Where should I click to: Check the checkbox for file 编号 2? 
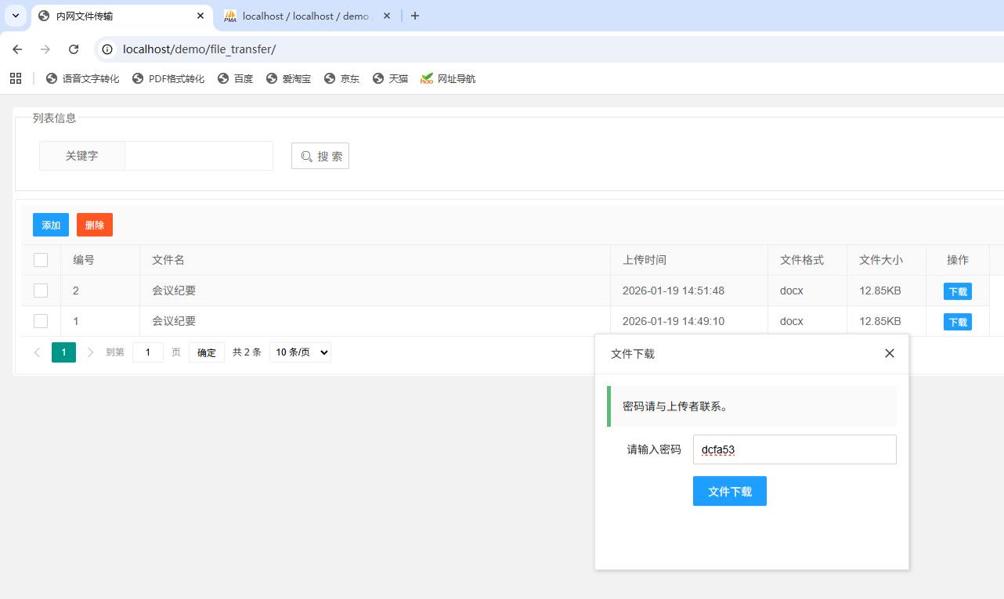pyautogui.click(x=41, y=290)
